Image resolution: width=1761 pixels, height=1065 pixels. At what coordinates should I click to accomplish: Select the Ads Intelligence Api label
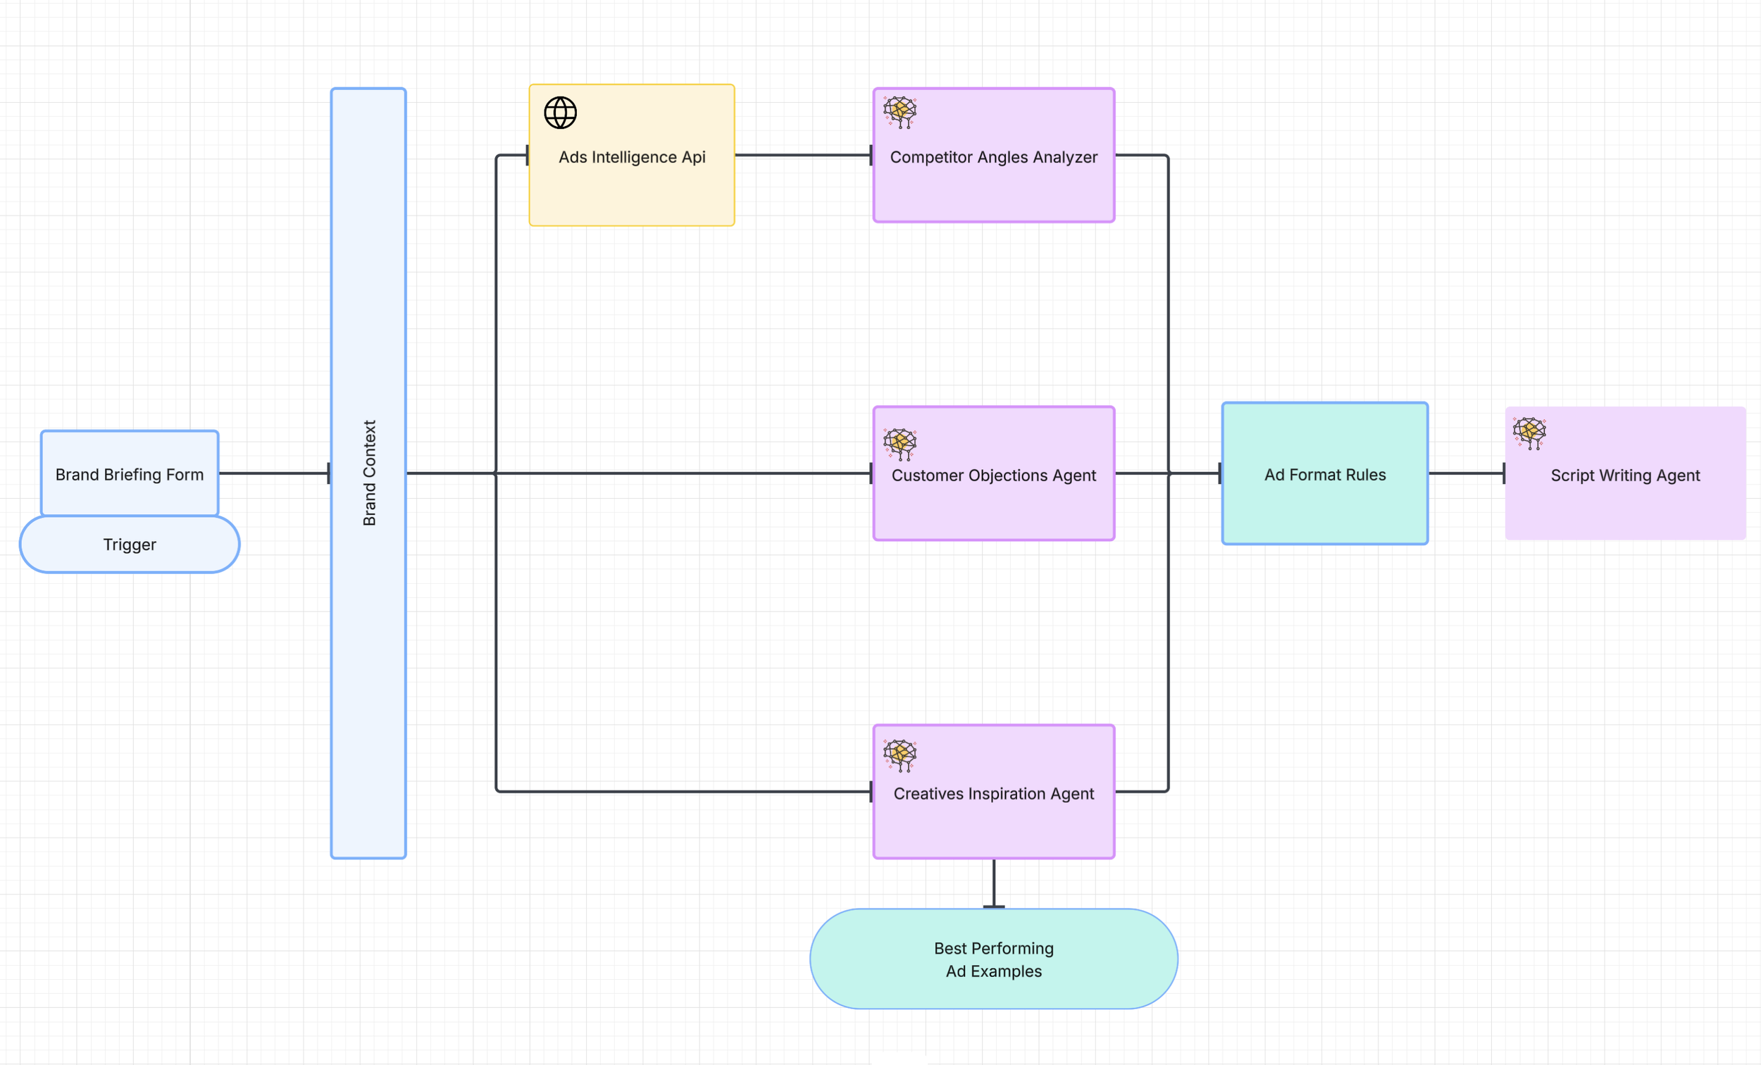point(631,157)
